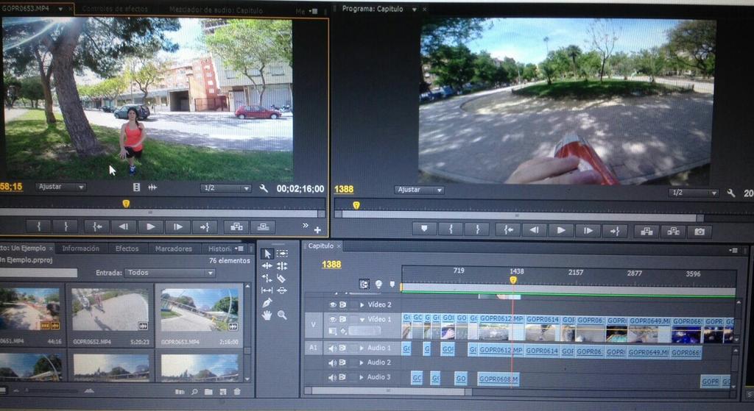Step back one frame in Source monitor
Viewport: 754px width, 411px height.
click(124, 226)
